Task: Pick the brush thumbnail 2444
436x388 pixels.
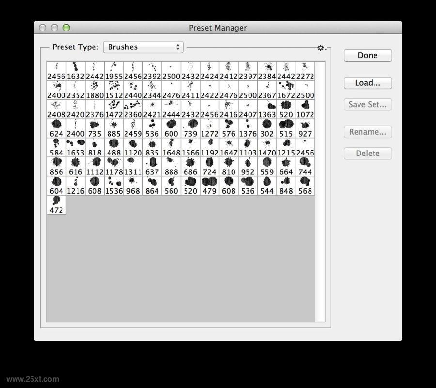Action: click(x=171, y=109)
